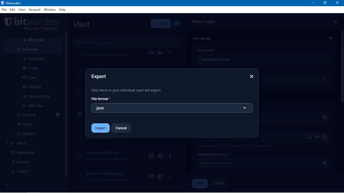Click the Authenticator key help icon
Screen dimensions: 344x193
[x=228, y=154]
